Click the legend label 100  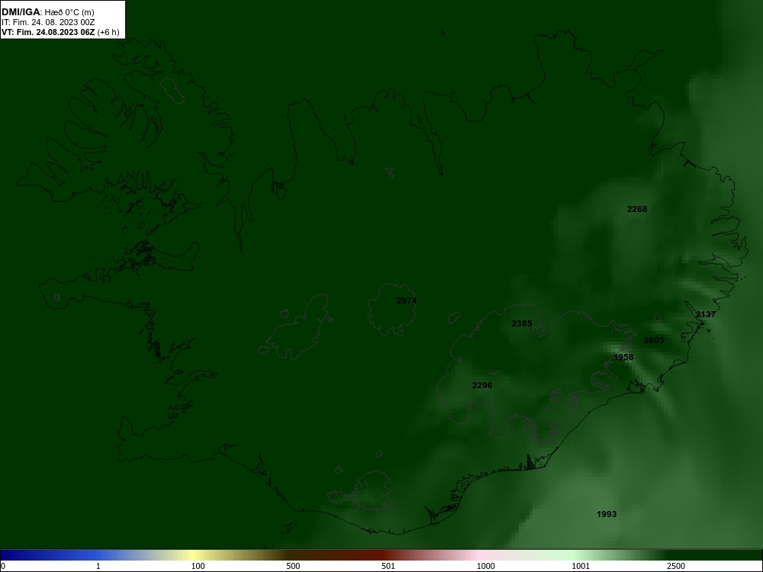pos(198,566)
